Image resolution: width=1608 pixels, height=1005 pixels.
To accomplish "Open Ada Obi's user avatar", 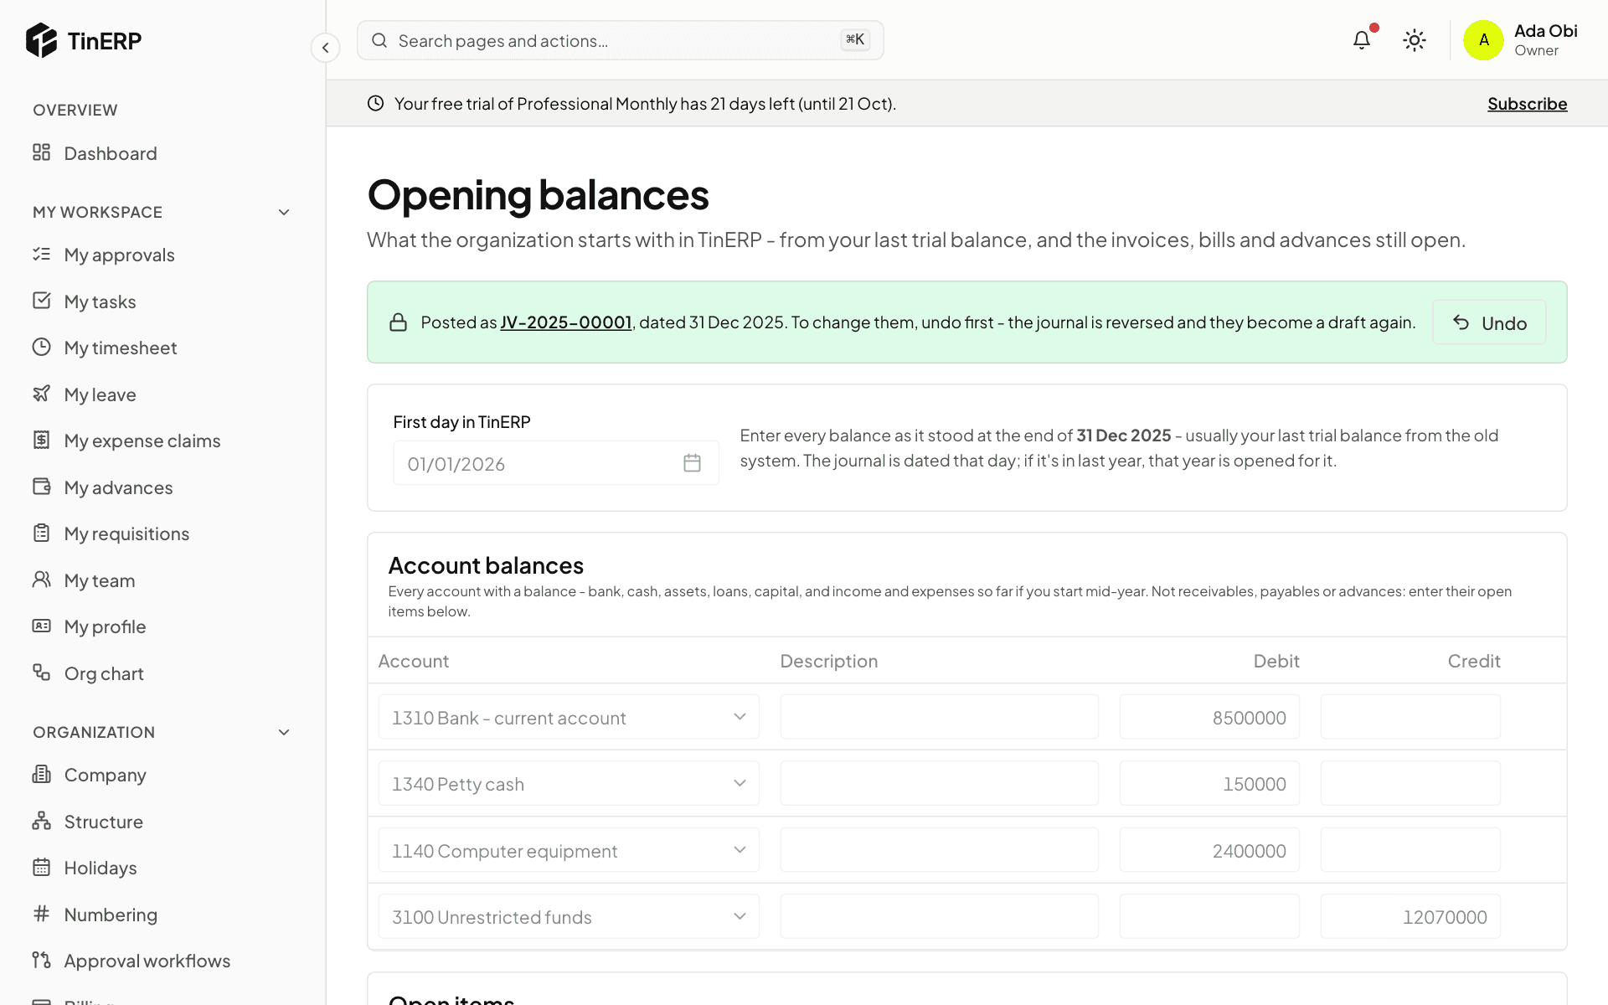I will pos(1483,40).
